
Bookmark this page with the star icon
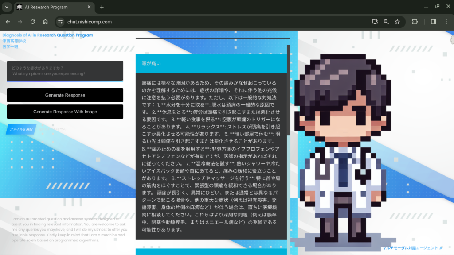tap(397, 22)
